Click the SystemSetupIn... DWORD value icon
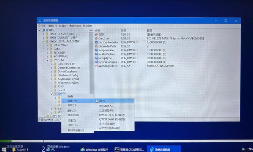 pos(96,62)
